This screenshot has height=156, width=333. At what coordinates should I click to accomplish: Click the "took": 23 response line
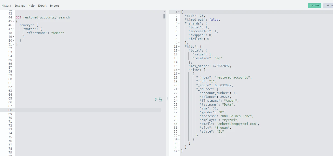coord(195,16)
